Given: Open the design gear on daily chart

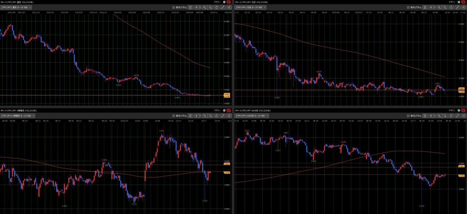Looking at the screenshot, I should click(459, 2).
